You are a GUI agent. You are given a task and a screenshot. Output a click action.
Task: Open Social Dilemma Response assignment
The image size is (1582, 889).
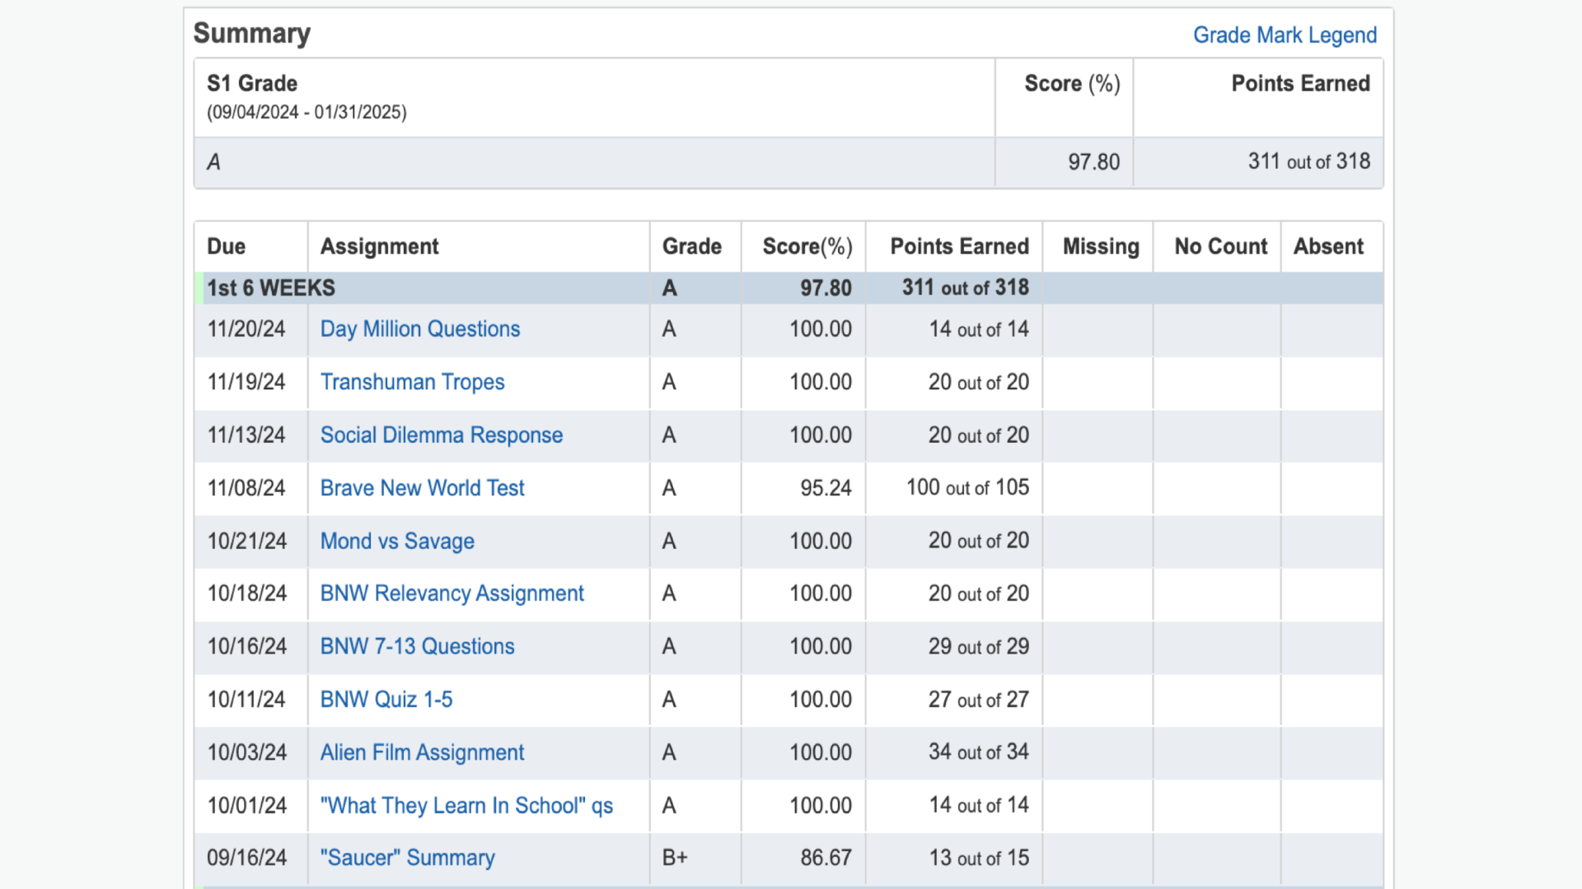(x=441, y=435)
